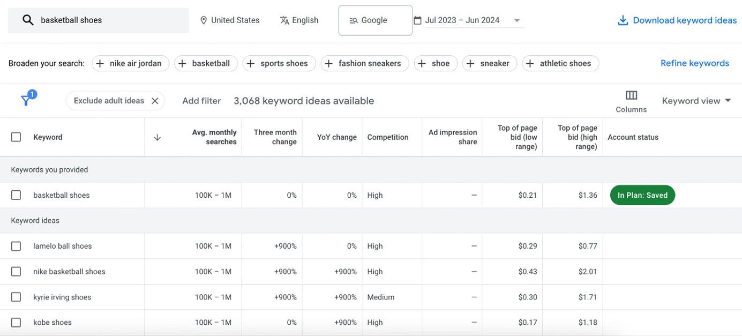Click Refine keywords link

coord(695,63)
